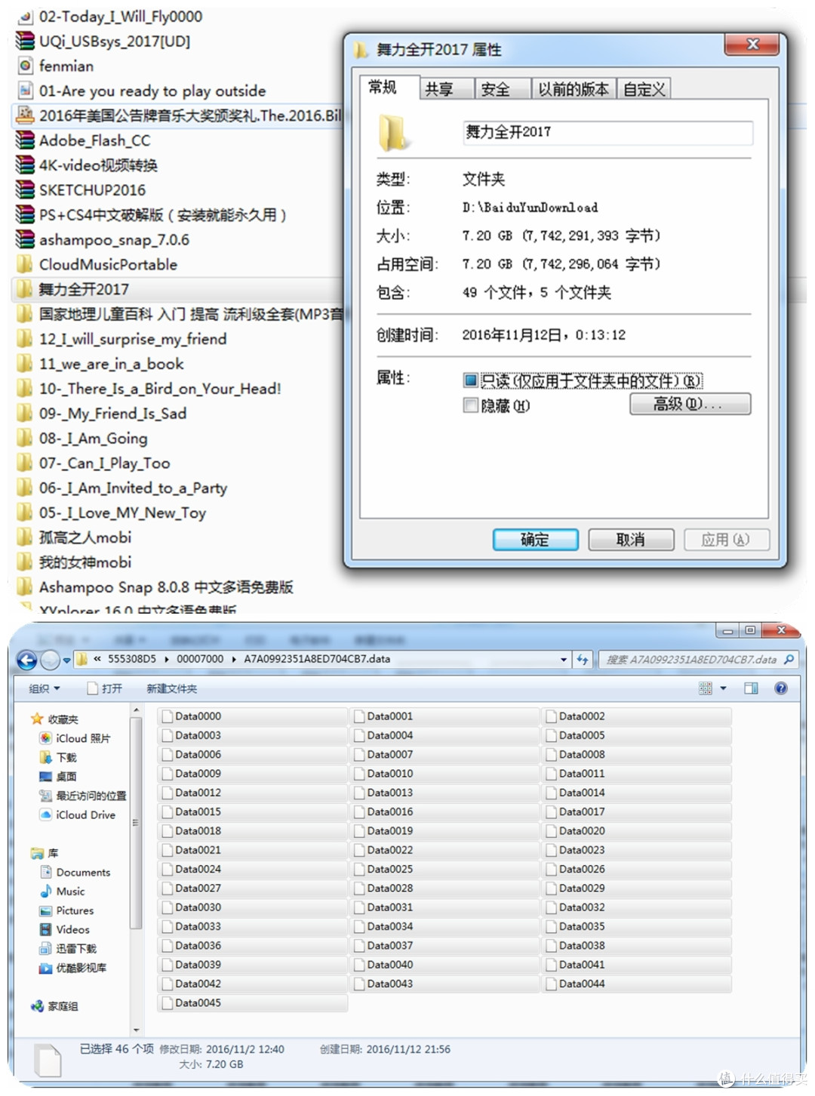The width and height of the screenshot is (815, 1096).
Task: Open 下载 downloads in sidebar
Action: (x=58, y=757)
